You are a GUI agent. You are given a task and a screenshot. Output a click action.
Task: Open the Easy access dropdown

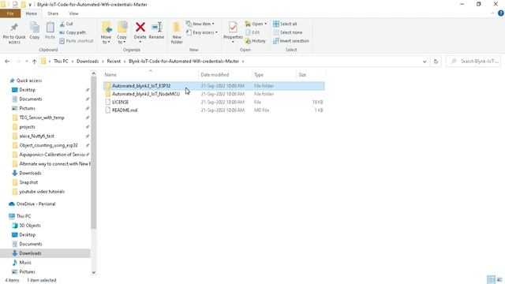tap(202, 32)
